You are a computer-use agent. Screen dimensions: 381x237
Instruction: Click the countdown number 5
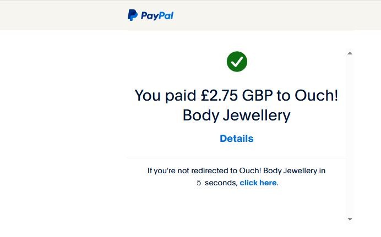coord(199,183)
